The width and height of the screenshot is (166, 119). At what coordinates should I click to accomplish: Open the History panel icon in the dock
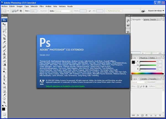click(128, 21)
